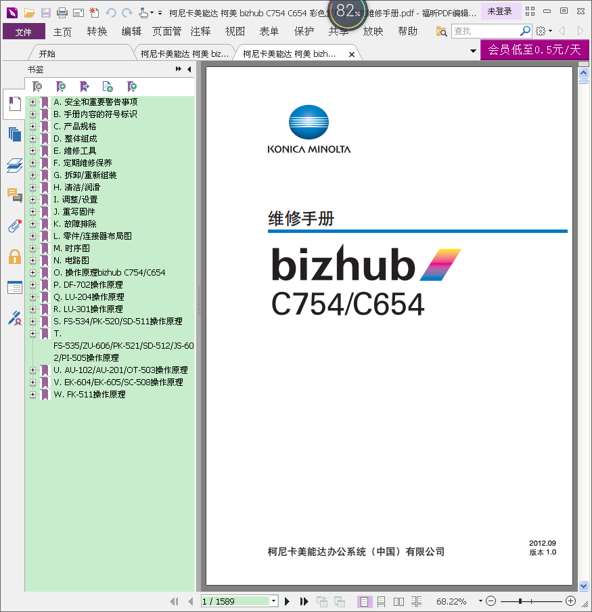Screen dimensions: 592x612
Task: Click the 会员低至0.5元/天 banner
Action: [534, 49]
